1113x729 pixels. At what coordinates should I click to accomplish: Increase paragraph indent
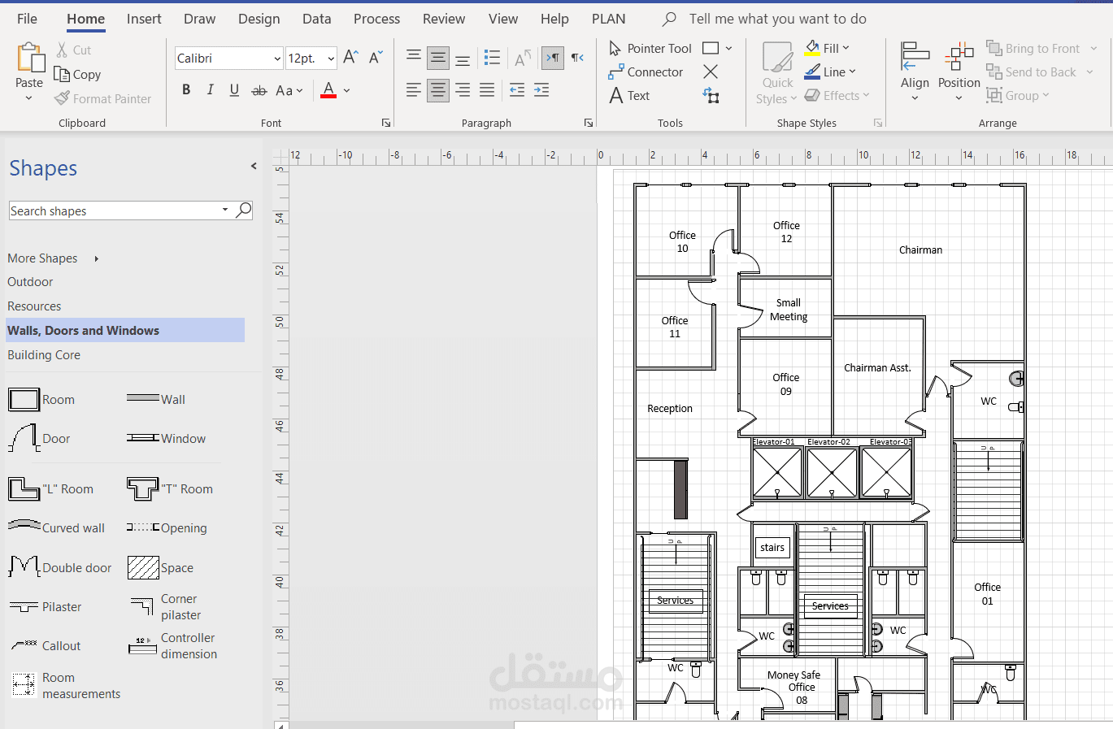point(541,90)
